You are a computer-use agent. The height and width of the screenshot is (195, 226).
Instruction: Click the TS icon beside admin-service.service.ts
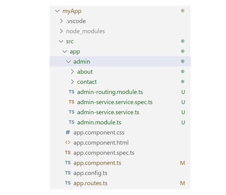click(71, 112)
